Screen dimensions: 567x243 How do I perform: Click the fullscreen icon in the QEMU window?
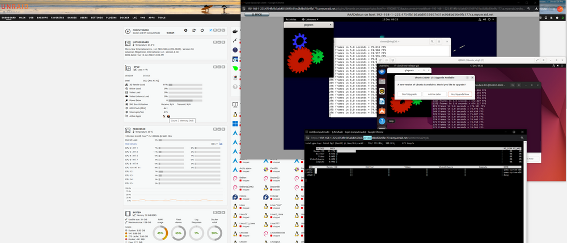[538, 60]
